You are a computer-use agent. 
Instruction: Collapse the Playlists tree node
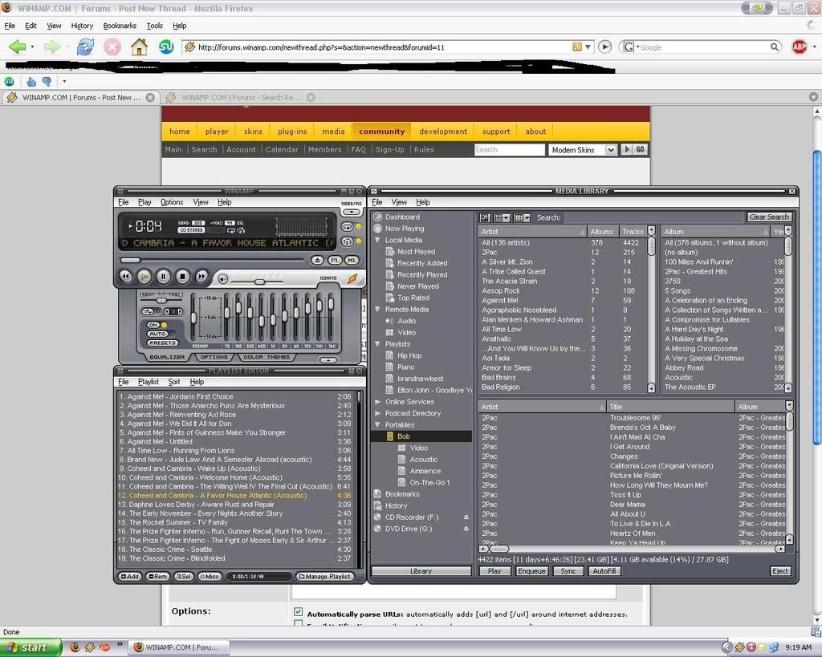pyautogui.click(x=377, y=343)
